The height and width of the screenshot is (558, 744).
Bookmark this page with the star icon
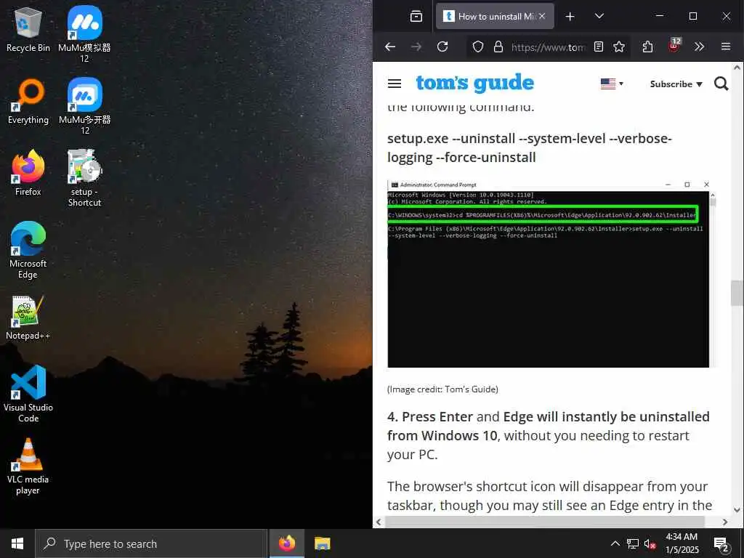coord(619,46)
